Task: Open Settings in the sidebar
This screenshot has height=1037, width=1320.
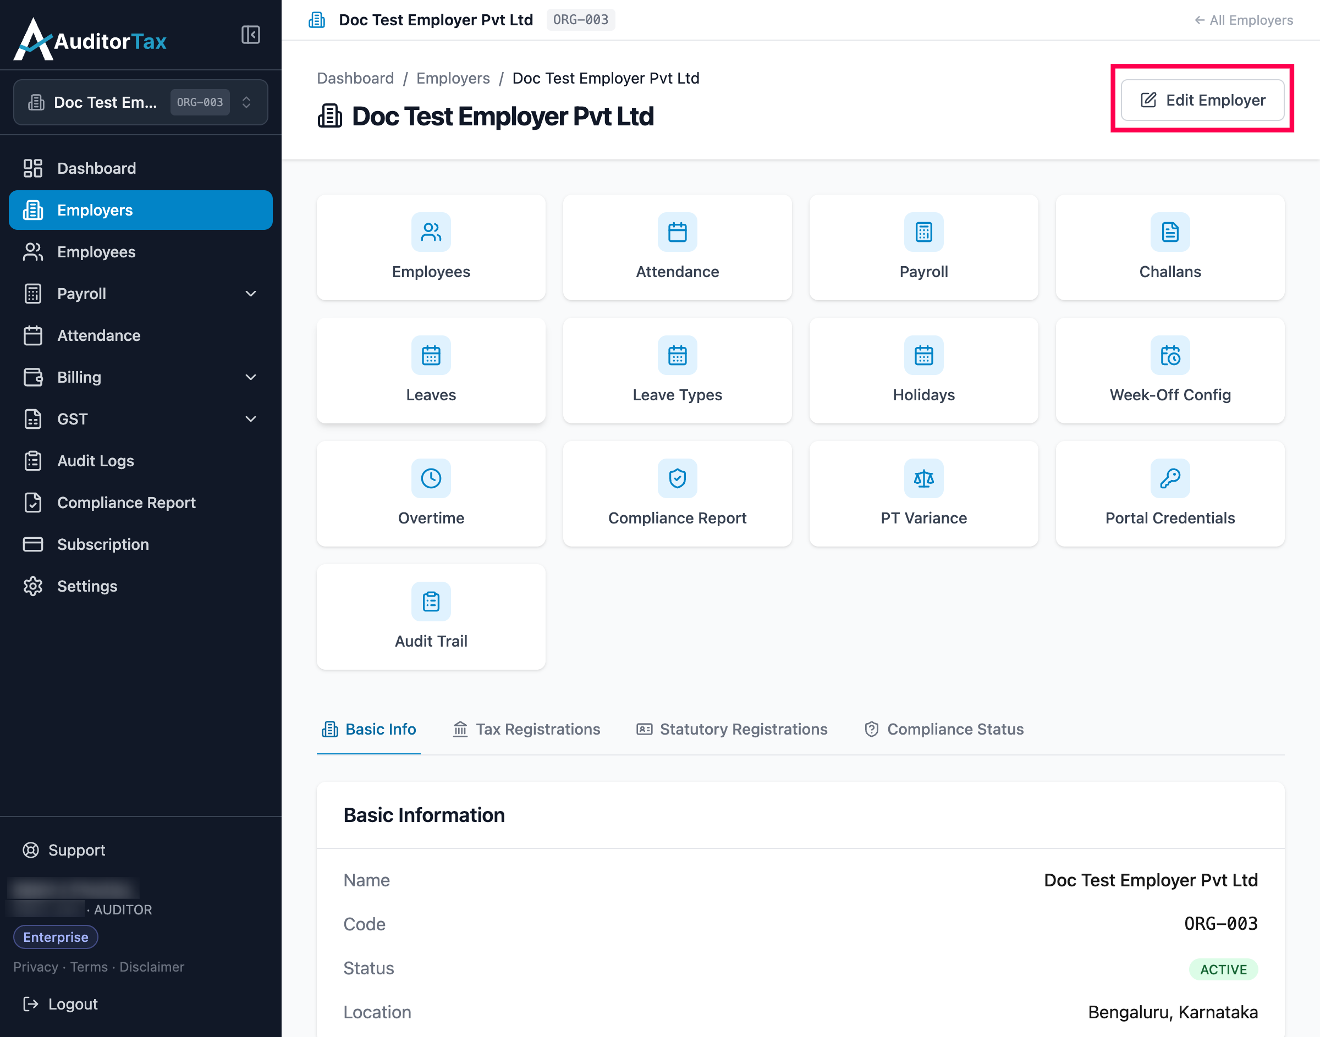Action: tap(140, 586)
